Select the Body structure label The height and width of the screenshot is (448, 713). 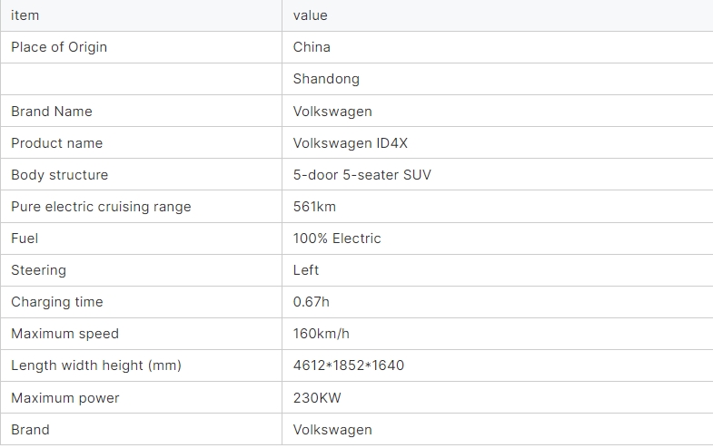[x=59, y=175]
